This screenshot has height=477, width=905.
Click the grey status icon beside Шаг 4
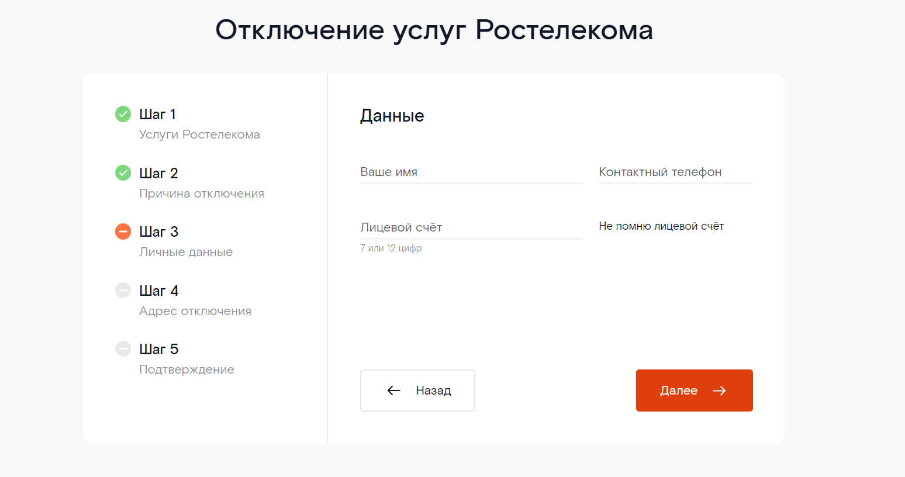(x=123, y=291)
